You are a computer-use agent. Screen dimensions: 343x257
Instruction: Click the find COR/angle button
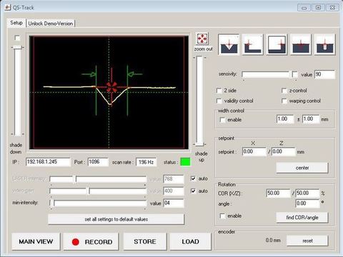point(302,217)
